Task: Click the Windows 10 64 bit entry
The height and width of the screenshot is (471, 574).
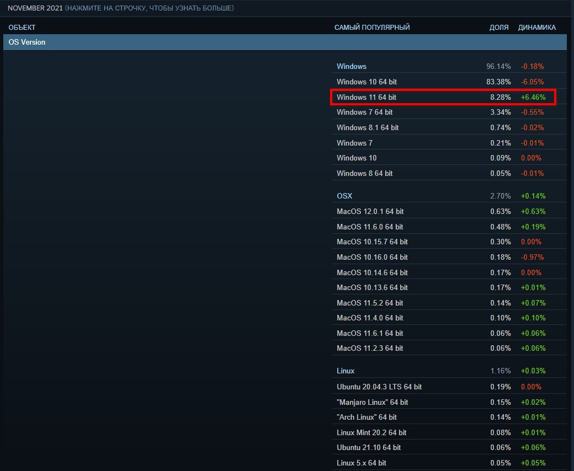Action: click(x=366, y=82)
